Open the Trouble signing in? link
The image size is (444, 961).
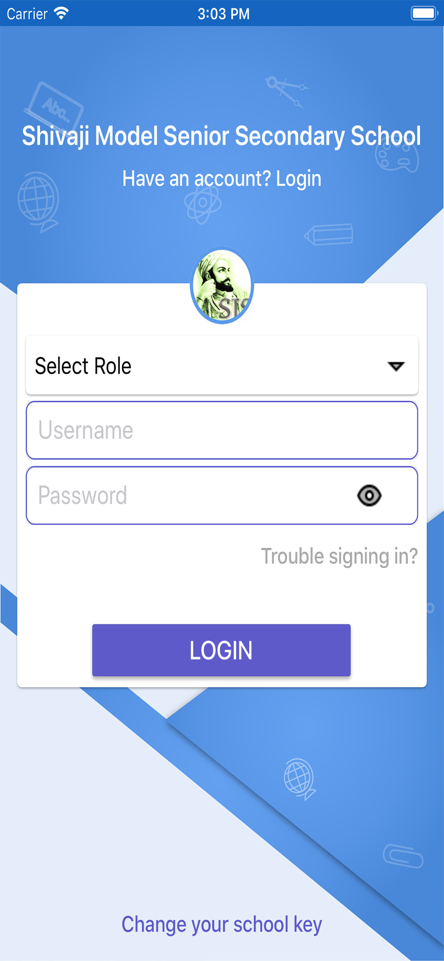pyautogui.click(x=339, y=556)
